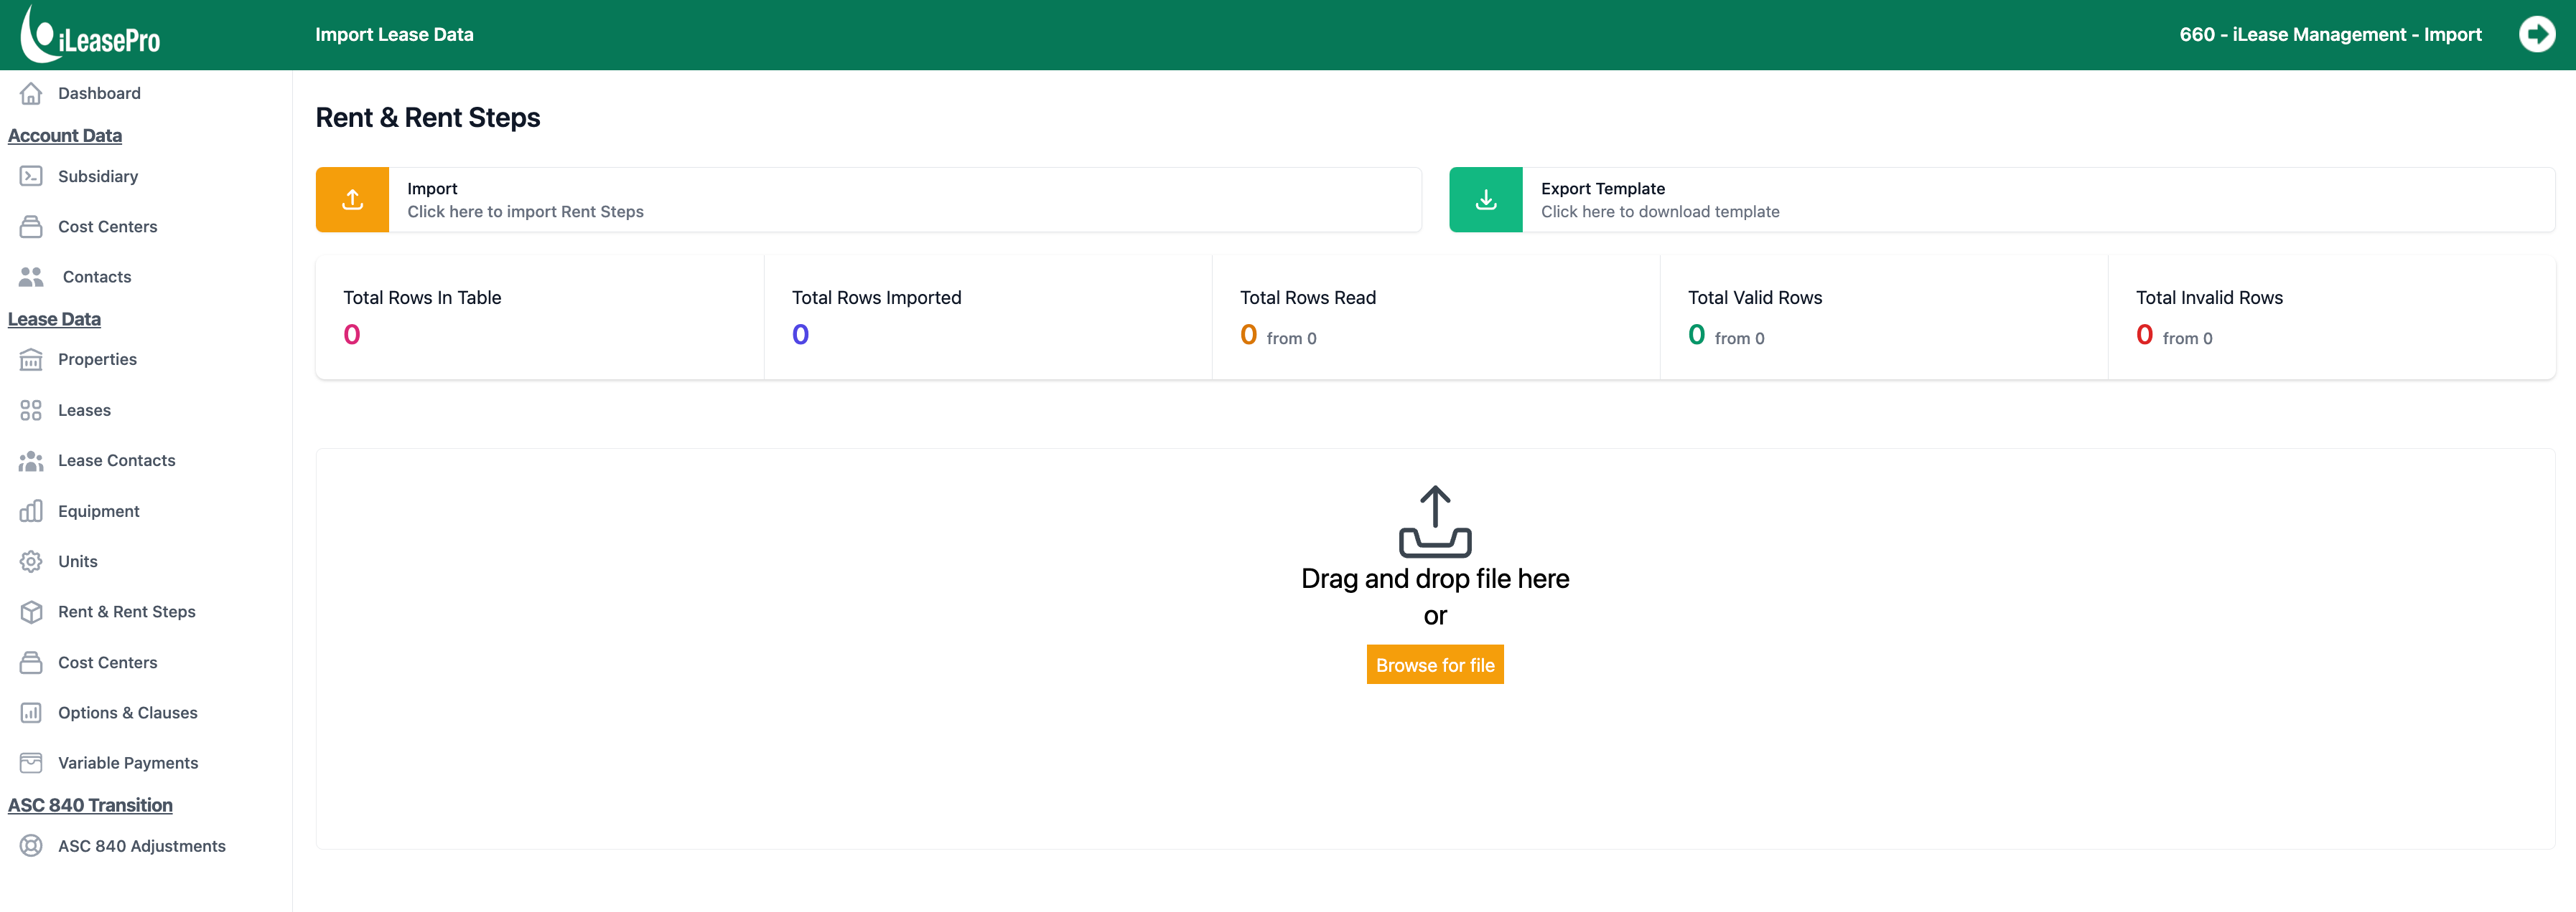
Task: Click the green Export Template download icon
Action: pos(1486,200)
